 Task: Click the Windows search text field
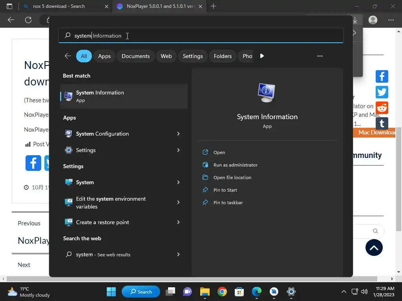pos(201,36)
